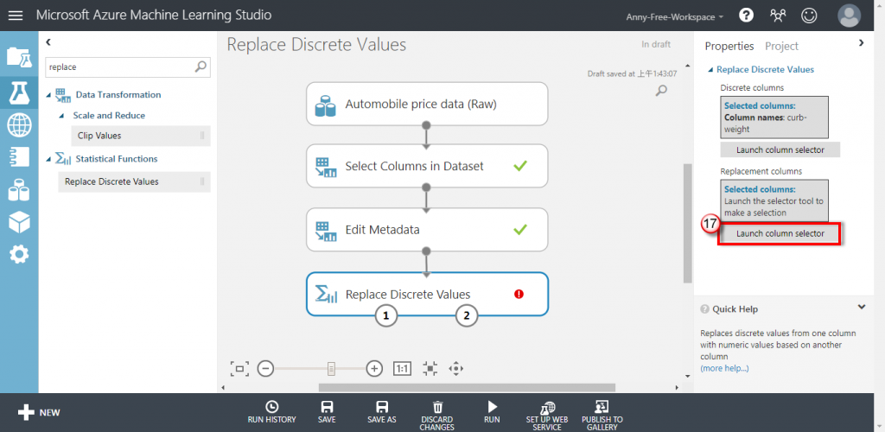The height and width of the screenshot is (432, 885).
Task: Send feedback via smiley icon
Action: (x=809, y=16)
